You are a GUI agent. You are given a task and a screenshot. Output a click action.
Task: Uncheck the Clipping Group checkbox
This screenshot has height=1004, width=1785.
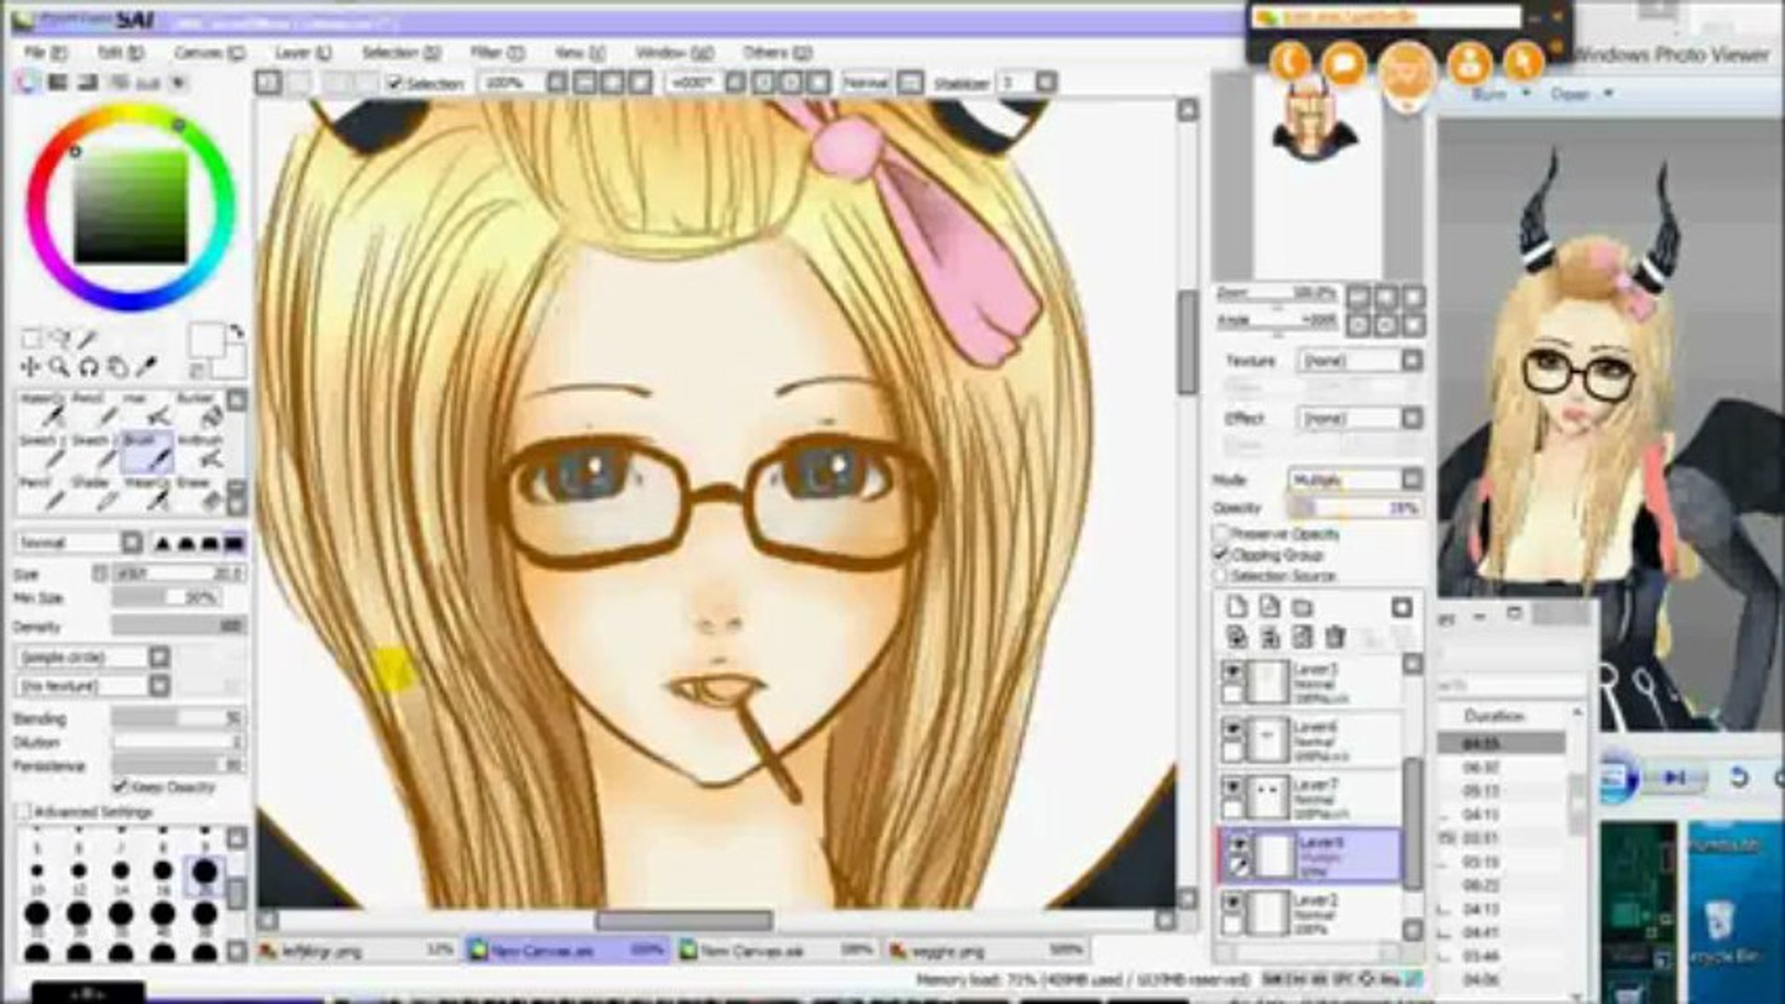1221,554
